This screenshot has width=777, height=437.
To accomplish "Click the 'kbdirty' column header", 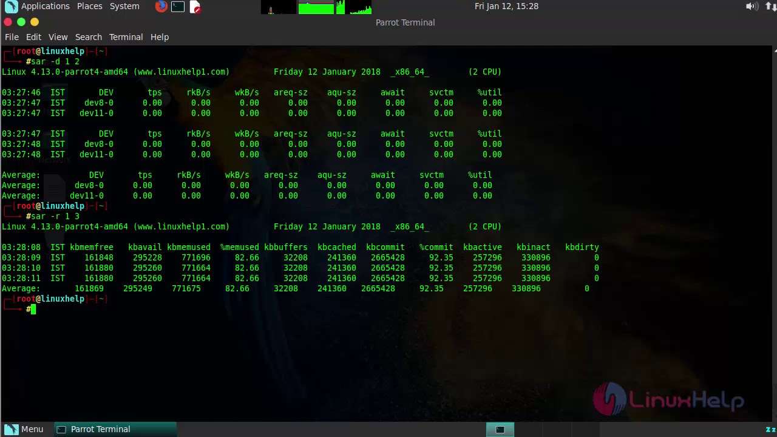I will (582, 247).
